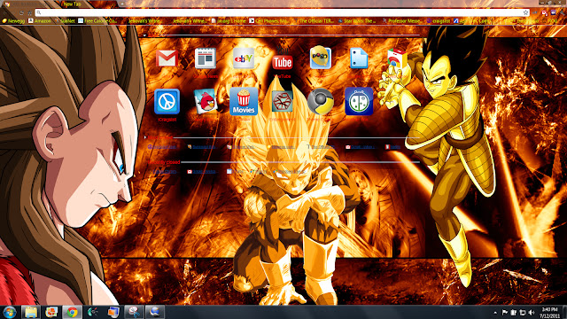
Task: Open the Action Center flag icon
Action: [x=505, y=313]
